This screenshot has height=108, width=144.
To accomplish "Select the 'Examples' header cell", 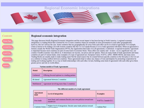I will pos(105,94).
